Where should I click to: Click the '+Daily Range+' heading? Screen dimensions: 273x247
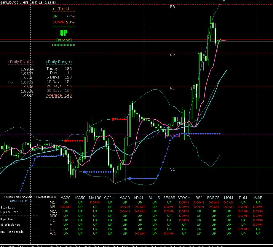click(x=59, y=62)
